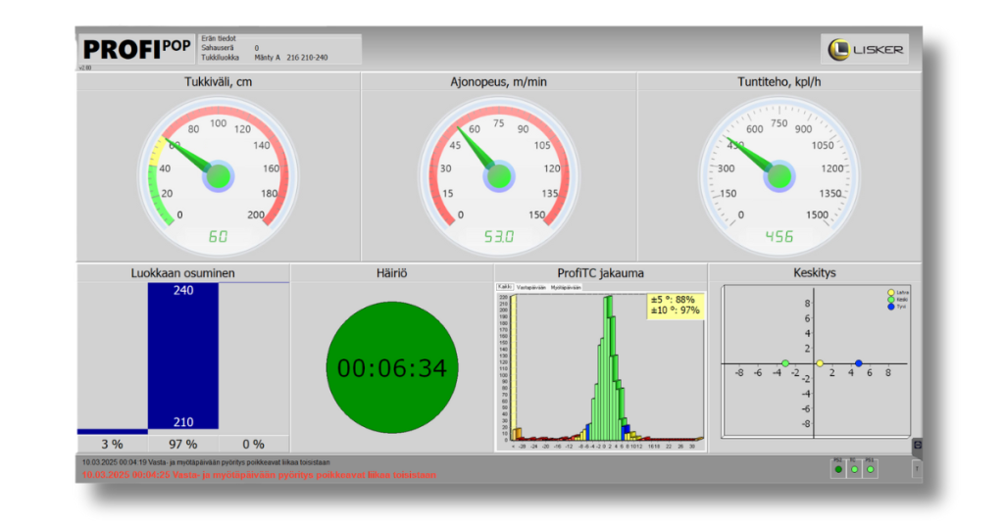The image size is (1004, 524).
Task: Click the small button at bottom-right corner
Action: coord(917,470)
